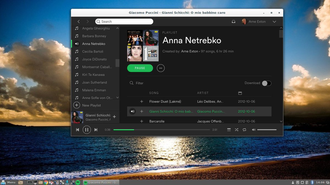
Task: Click the Search field
Action: coord(124,21)
